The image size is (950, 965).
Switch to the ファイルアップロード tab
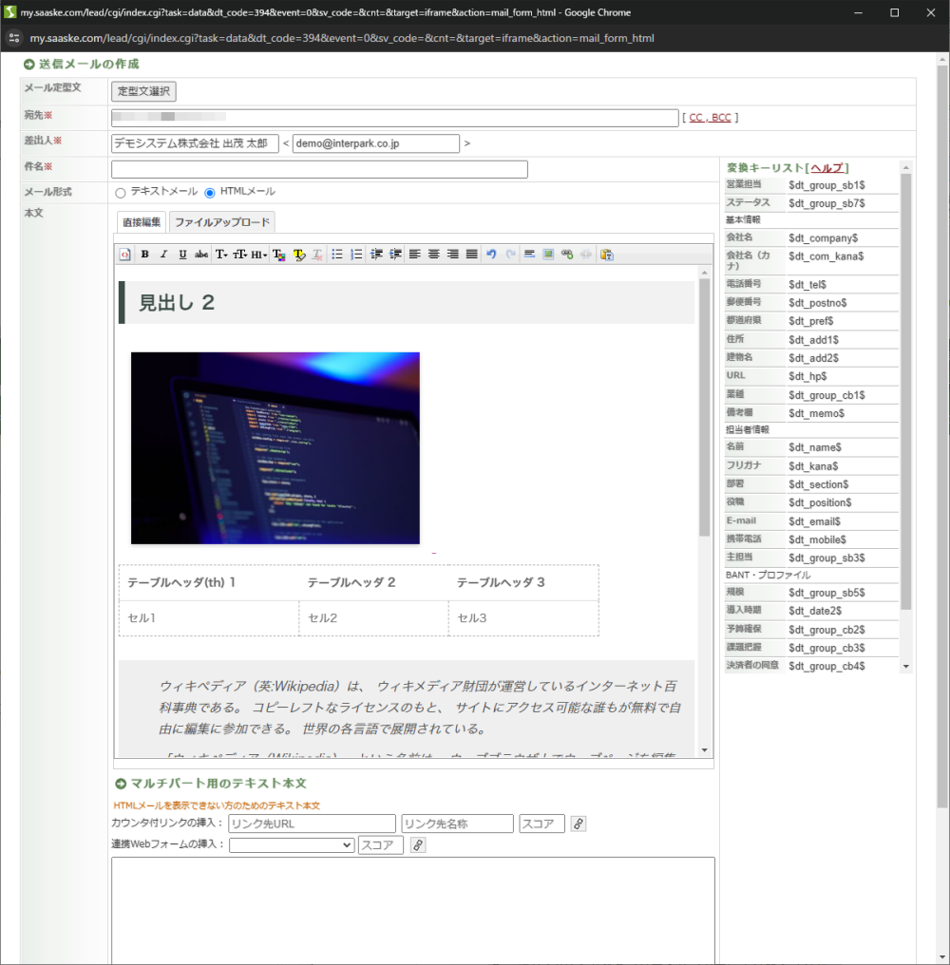click(x=222, y=222)
